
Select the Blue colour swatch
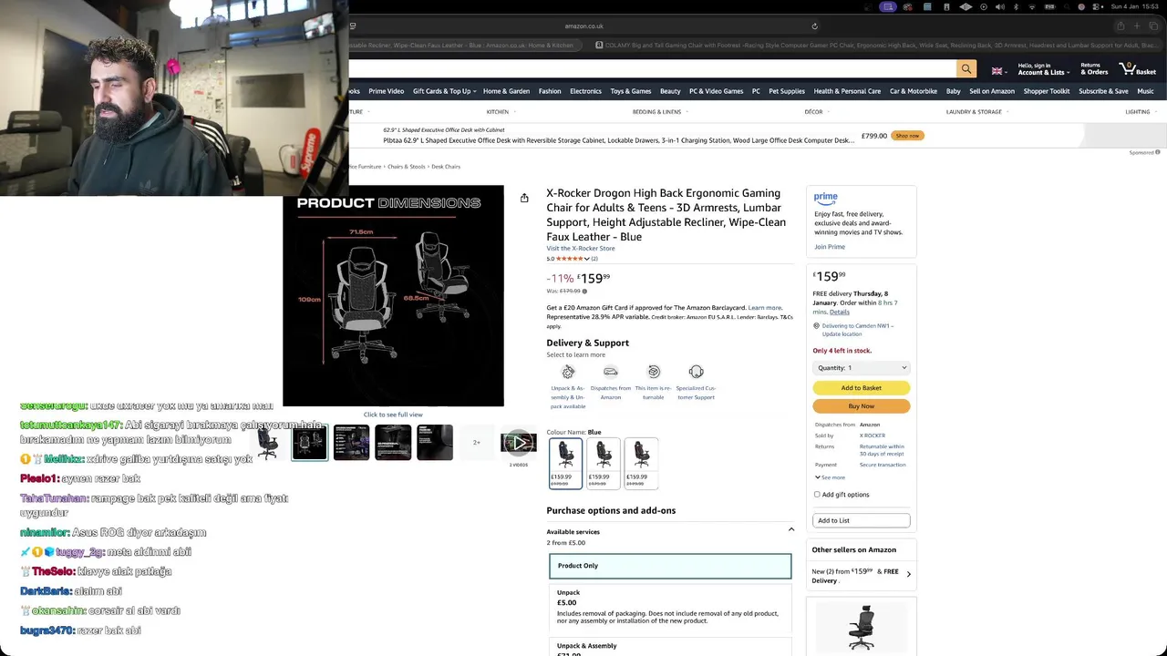pos(565,464)
